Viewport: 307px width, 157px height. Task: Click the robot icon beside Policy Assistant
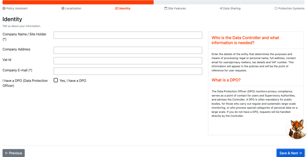(x=4, y=8)
